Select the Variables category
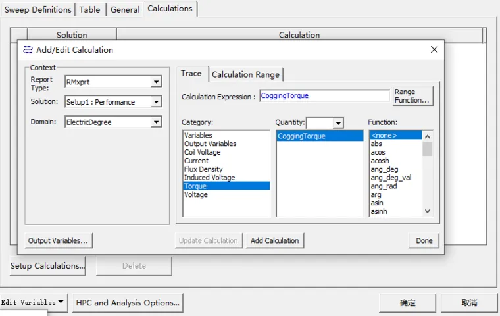This screenshot has height=316, width=500. [x=226, y=136]
